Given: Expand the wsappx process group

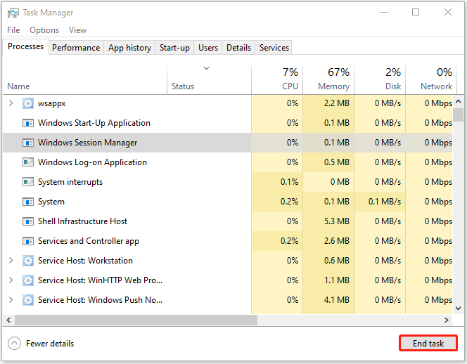Looking at the screenshot, I should tap(11, 103).
